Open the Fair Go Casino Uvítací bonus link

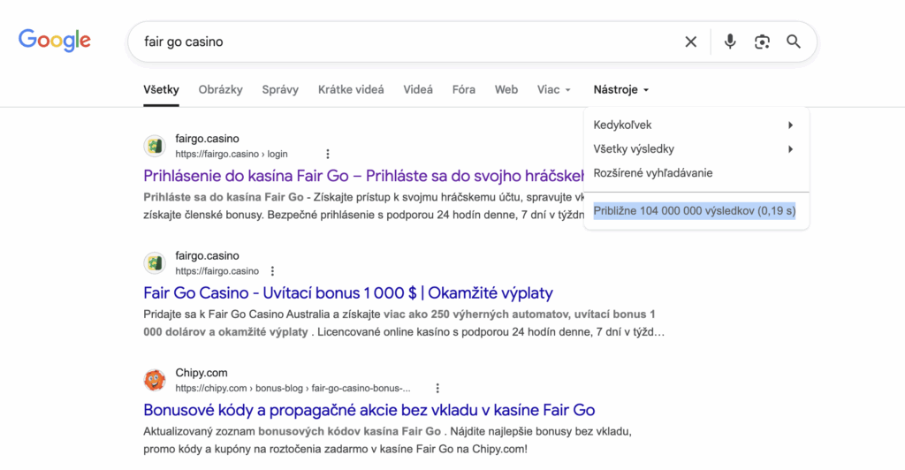pos(348,292)
